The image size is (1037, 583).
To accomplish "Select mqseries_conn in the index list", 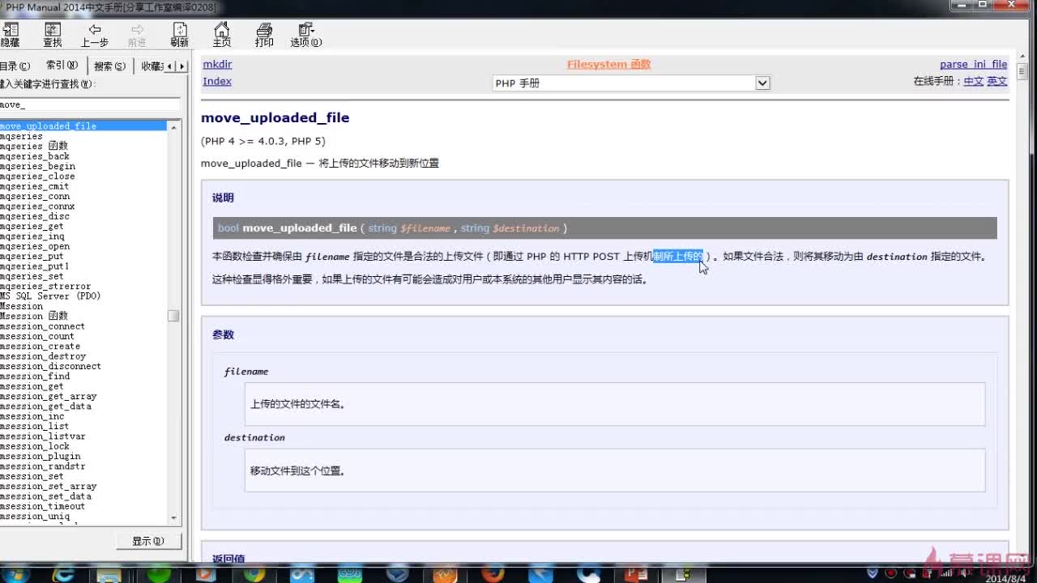I will pyautogui.click(x=35, y=196).
